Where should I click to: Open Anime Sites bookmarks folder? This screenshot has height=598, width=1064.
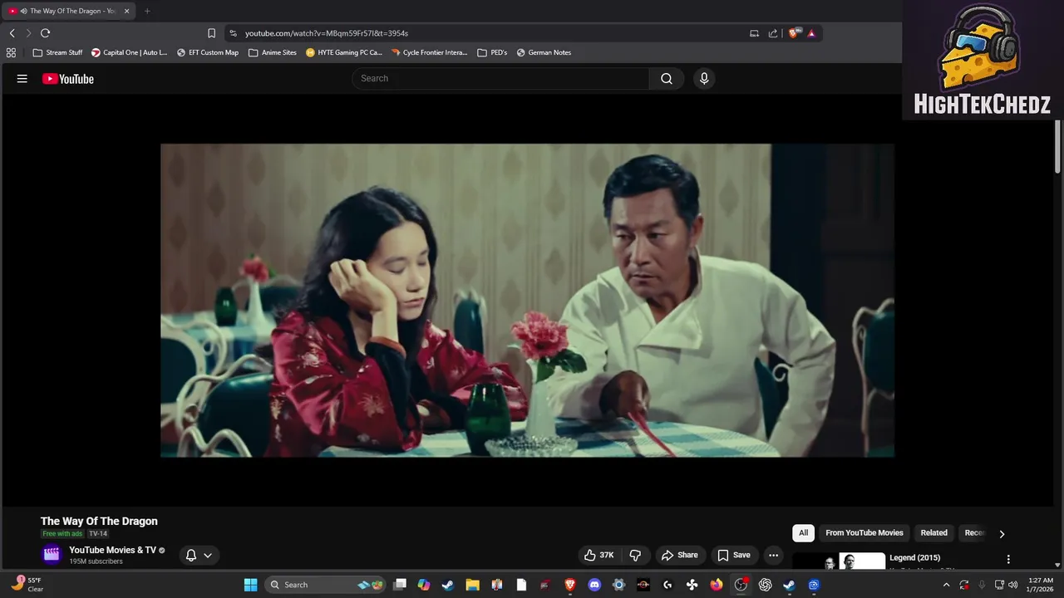(273, 52)
